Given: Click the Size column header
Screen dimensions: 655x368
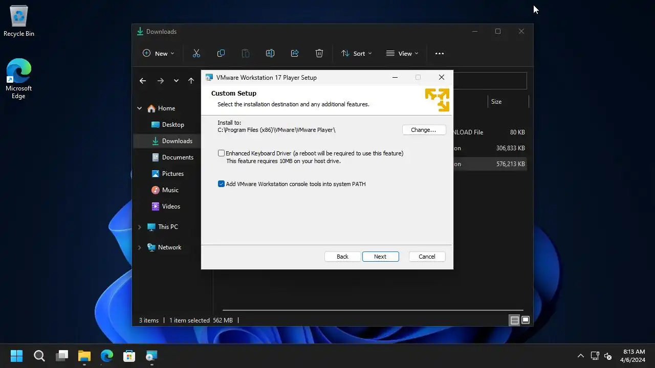Looking at the screenshot, I should pos(496,102).
